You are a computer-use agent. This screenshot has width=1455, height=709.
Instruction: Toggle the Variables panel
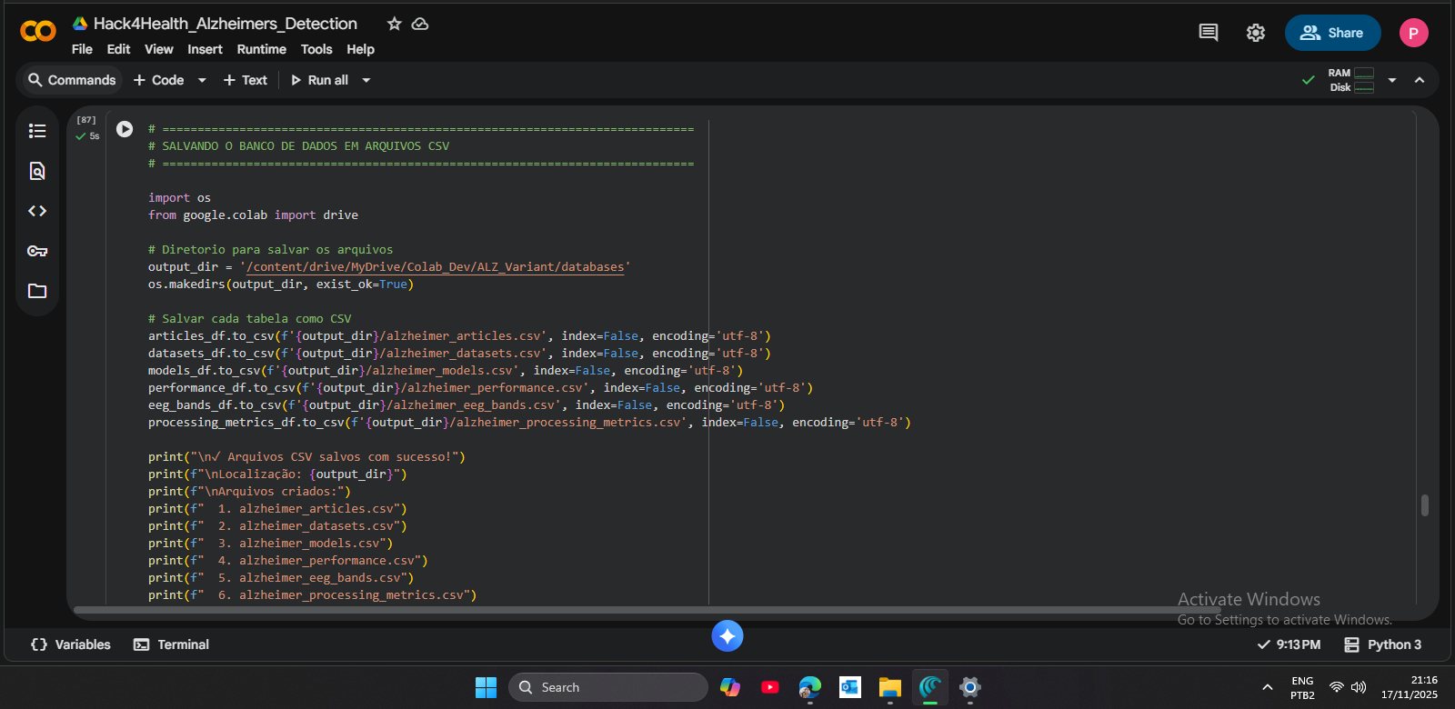click(x=71, y=644)
